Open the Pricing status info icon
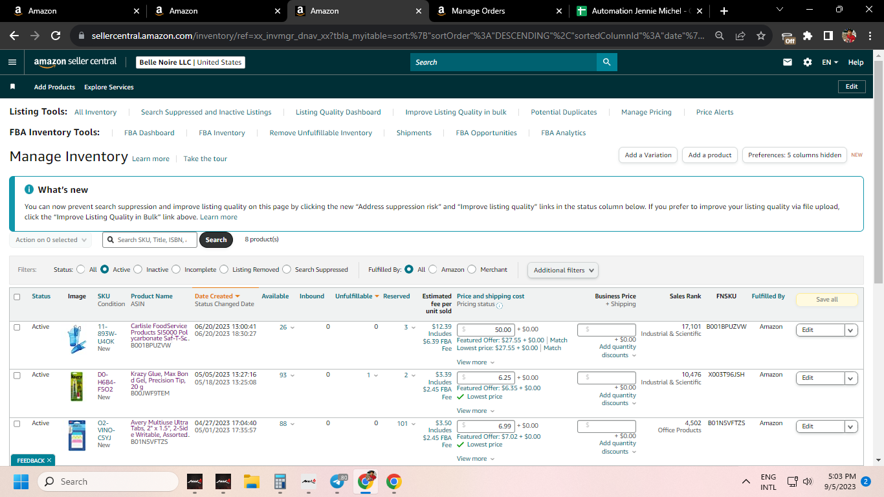The image size is (884, 497). coord(500,305)
